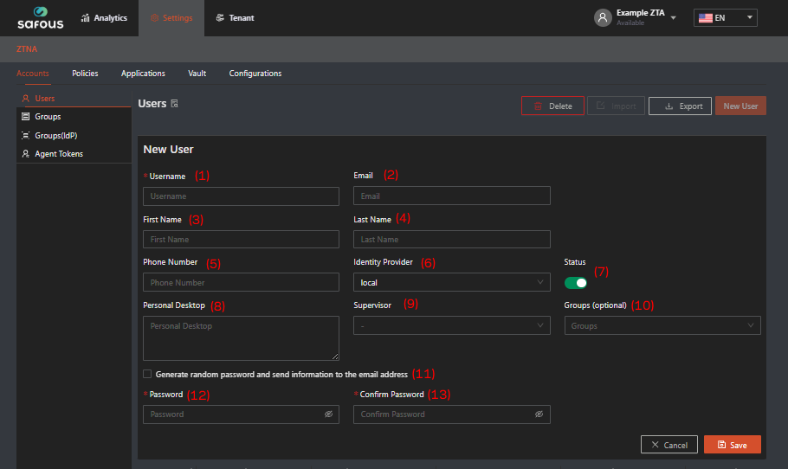Image resolution: width=788 pixels, height=469 pixels.
Task: Click the Export button
Action: [x=681, y=106]
